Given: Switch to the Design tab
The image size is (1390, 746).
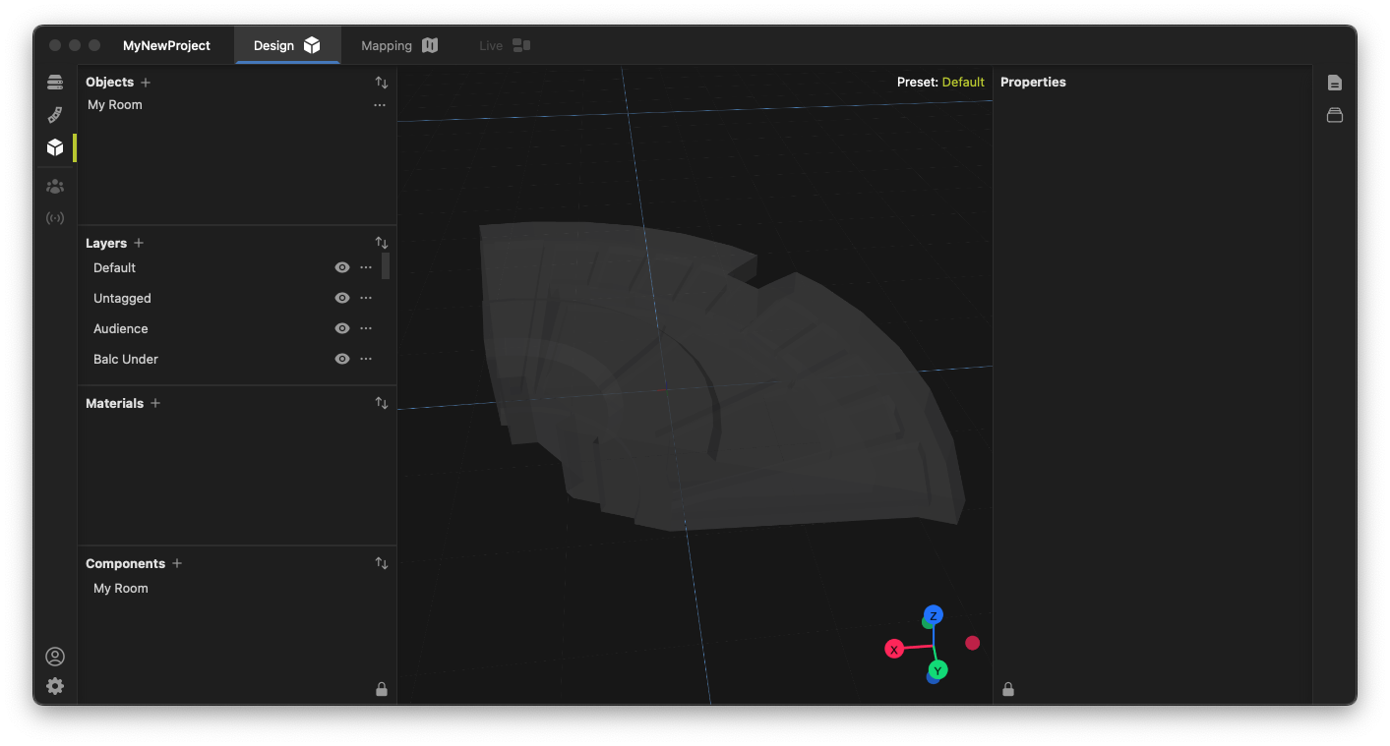Looking at the screenshot, I should point(286,45).
